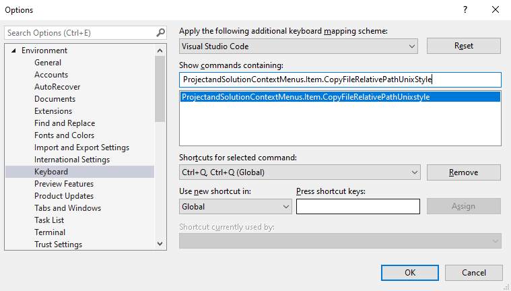This screenshot has width=511, height=291.
Task: Open Tabs and Windows settings
Action: point(67,208)
